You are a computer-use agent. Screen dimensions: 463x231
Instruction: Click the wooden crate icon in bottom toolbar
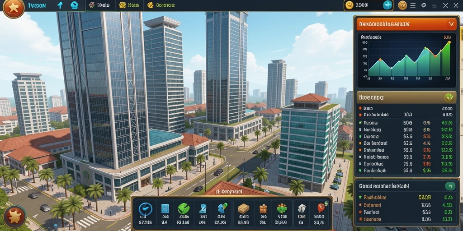point(243,209)
